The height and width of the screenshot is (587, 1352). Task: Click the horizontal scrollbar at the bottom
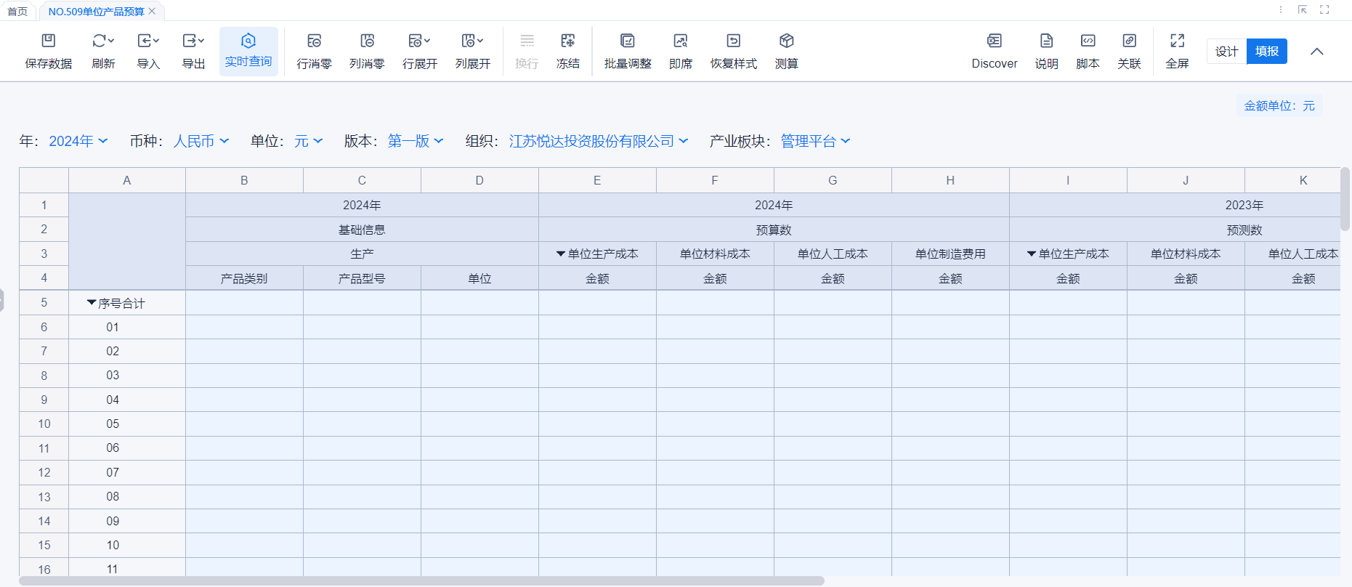click(x=421, y=581)
